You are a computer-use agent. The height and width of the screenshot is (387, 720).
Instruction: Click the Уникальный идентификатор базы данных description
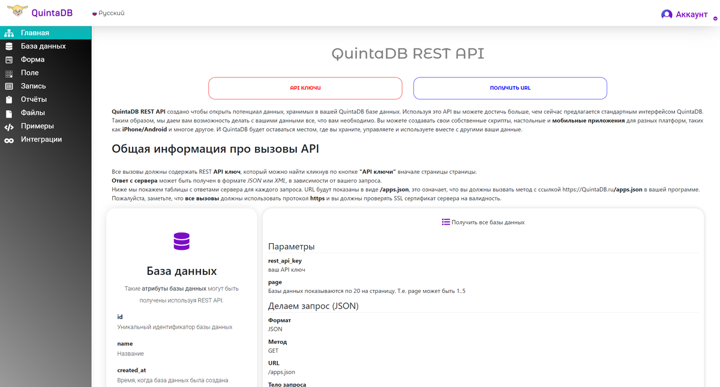coord(175,327)
